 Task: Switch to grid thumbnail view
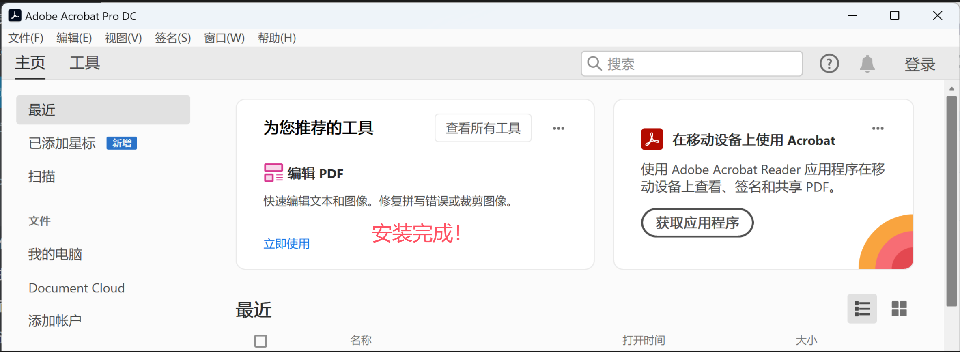pos(899,309)
